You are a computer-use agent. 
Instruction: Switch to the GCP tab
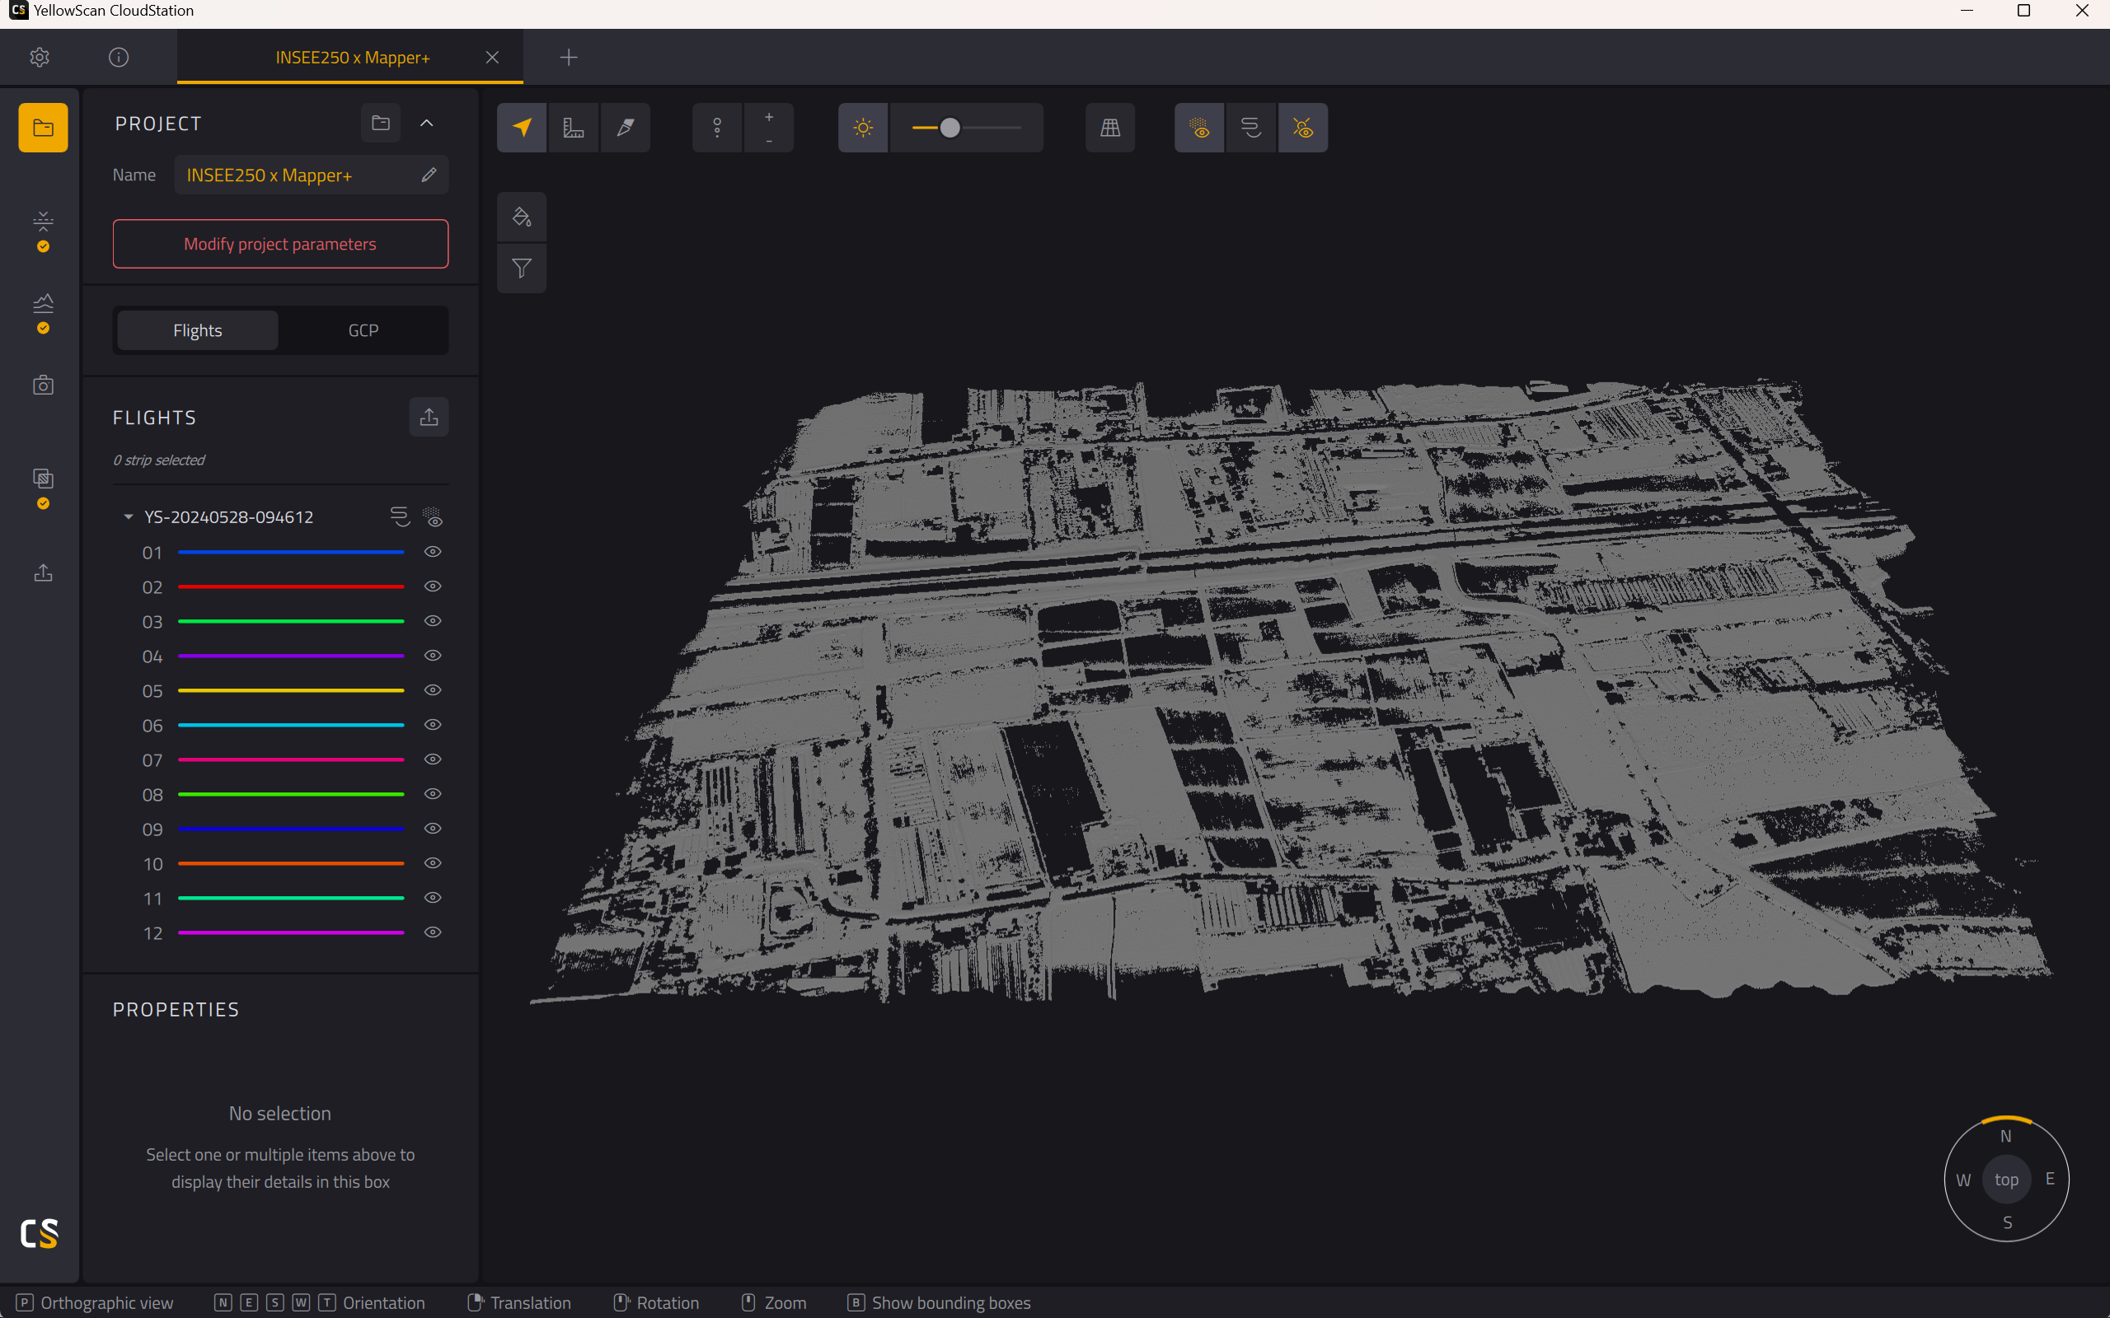coord(363,330)
